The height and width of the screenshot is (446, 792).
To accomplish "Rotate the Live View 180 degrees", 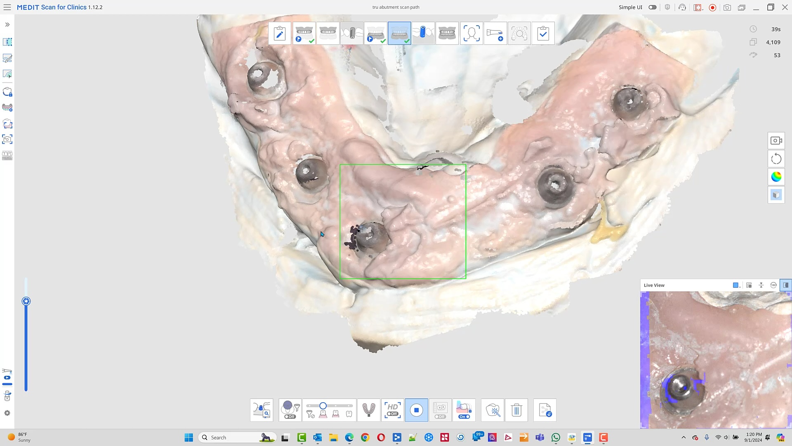I will click(x=773, y=285).
